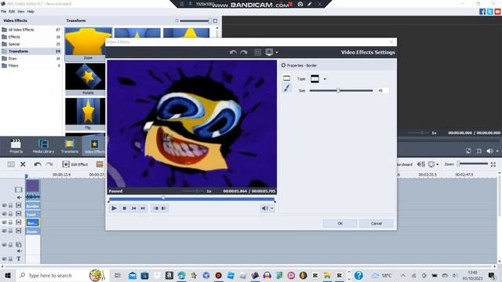502x282 pixels.
Task: Open the Help menu
Action: 31,12
